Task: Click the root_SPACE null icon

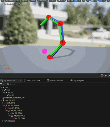Action: click(3, 100)
